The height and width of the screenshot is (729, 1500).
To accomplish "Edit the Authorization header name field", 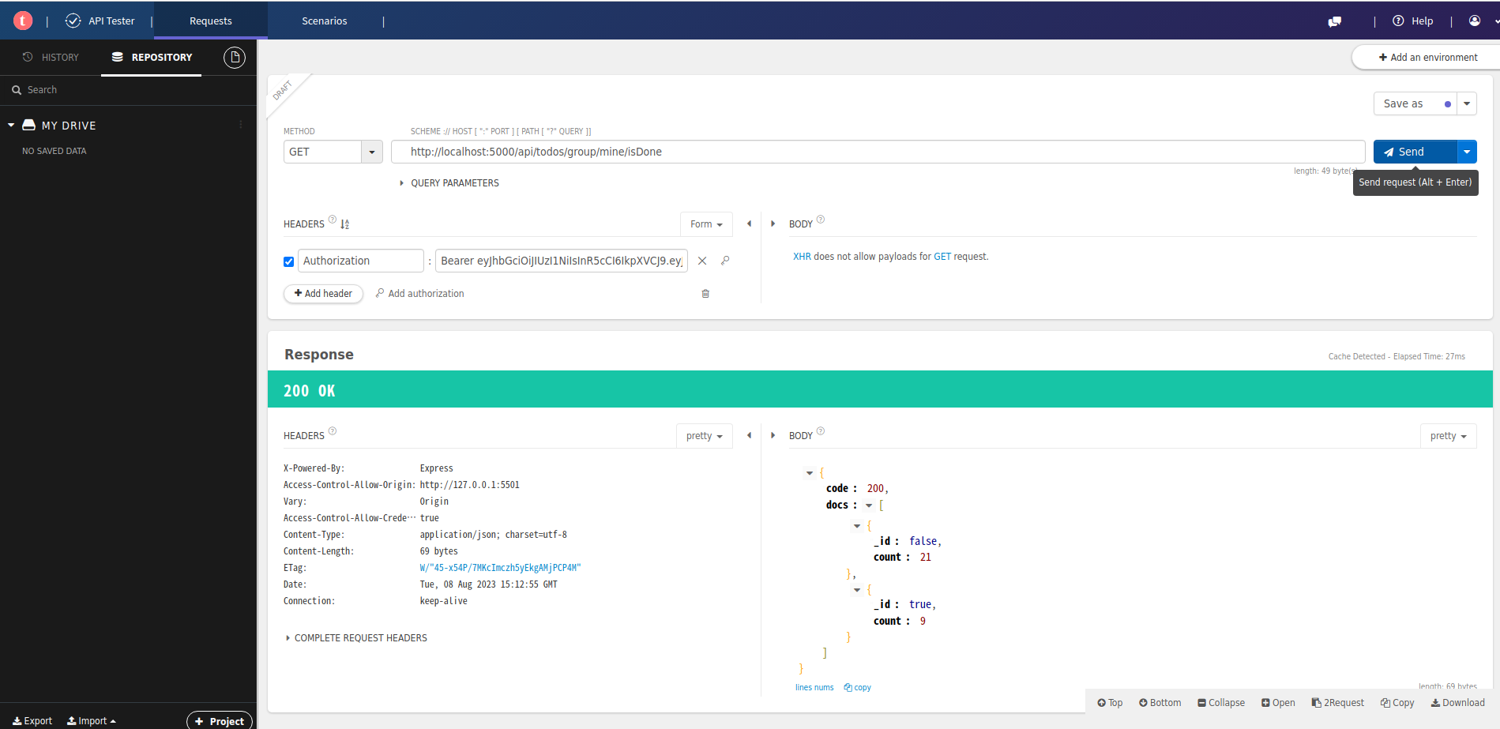I will coord(361,261).
